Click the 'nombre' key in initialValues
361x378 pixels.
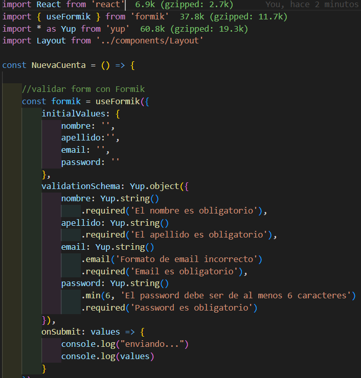pos(76,126)
